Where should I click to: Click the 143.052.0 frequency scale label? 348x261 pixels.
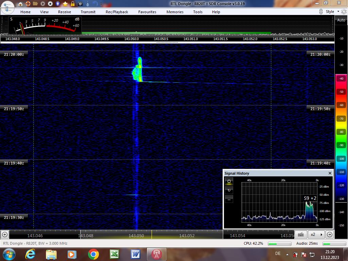pyautogui.click(x=250, y=39)
